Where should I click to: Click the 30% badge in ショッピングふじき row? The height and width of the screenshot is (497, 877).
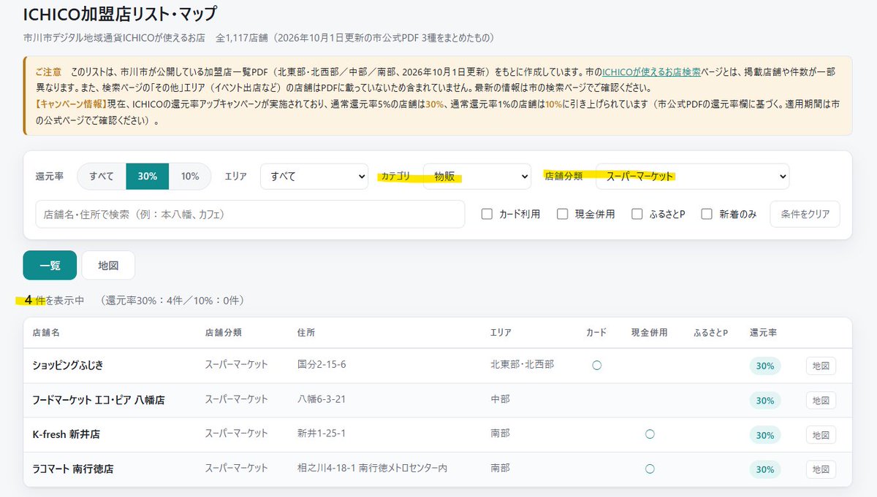[765, 366]
